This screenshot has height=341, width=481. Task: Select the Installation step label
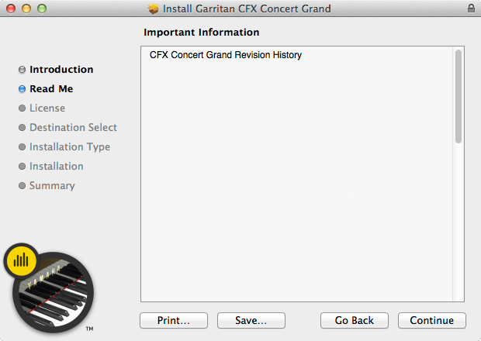pos(57,167)
